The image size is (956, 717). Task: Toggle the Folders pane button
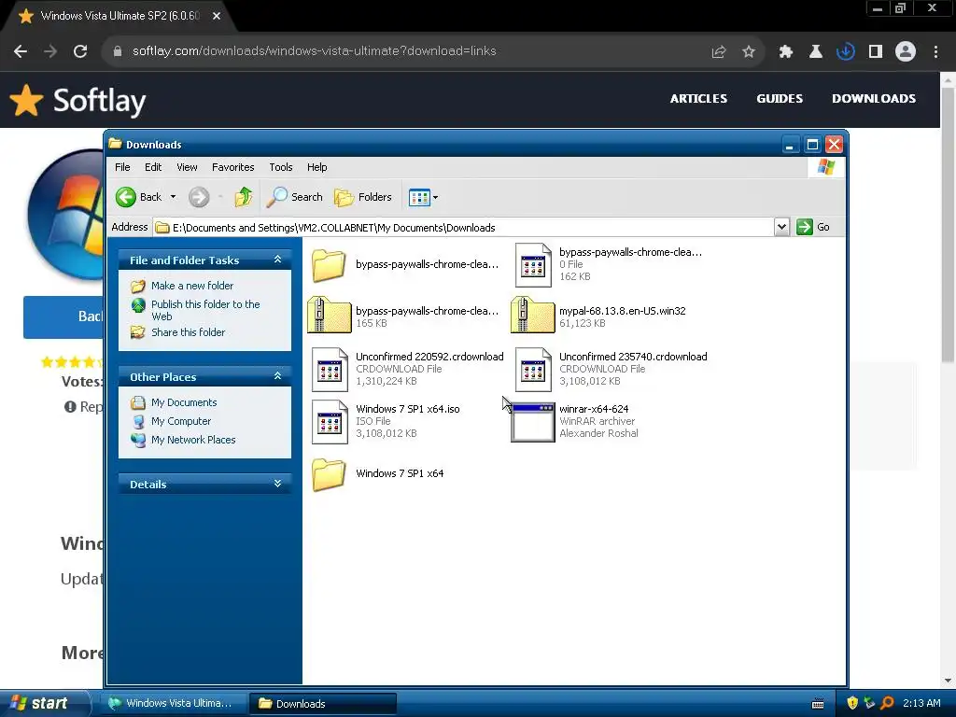[363, 197]
